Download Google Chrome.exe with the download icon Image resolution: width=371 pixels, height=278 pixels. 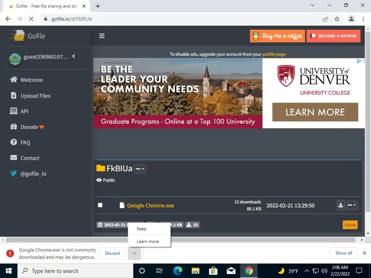tap(341, 205)
